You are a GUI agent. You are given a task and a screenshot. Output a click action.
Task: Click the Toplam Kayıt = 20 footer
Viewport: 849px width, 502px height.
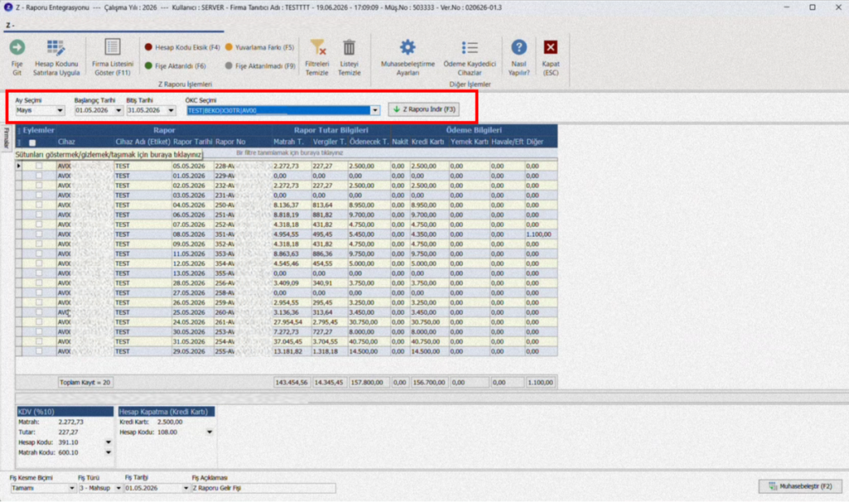pos(85,383)
